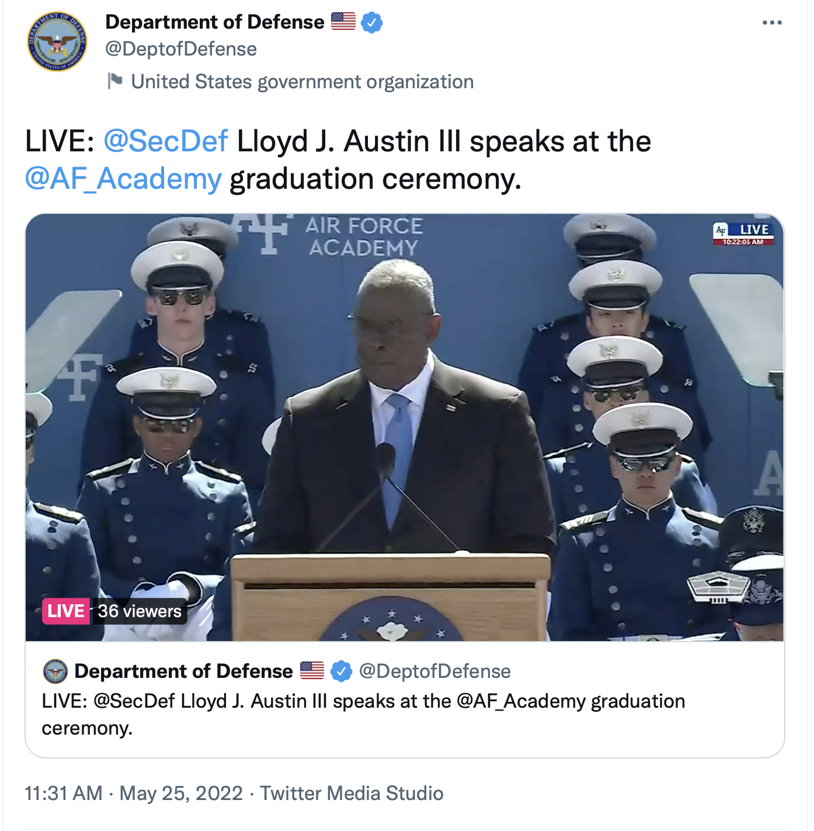This screenshot has height=831, width=814.
Task: Click the pink LIVE badge on video
Action: point(66,611)
